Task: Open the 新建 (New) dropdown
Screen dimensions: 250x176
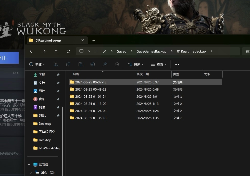Action: pyautogui.click(x=37, y=64)
